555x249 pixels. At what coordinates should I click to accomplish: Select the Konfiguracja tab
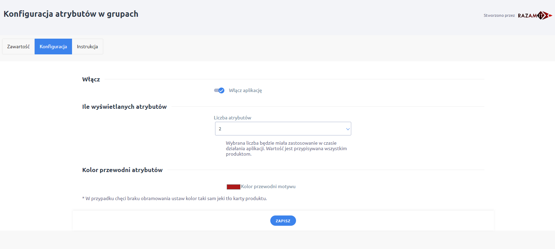click(x=53, y=47)
